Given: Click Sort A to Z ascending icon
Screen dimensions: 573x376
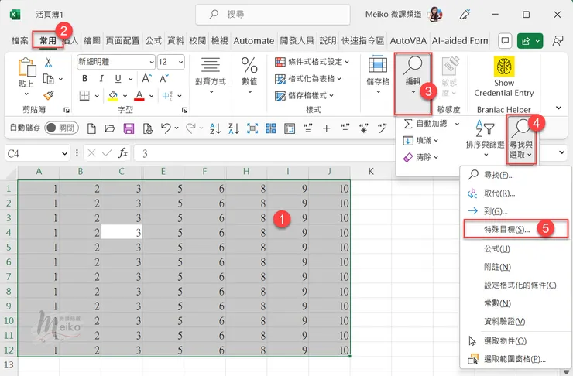Looking at the screenshot, I should point(215,128).
